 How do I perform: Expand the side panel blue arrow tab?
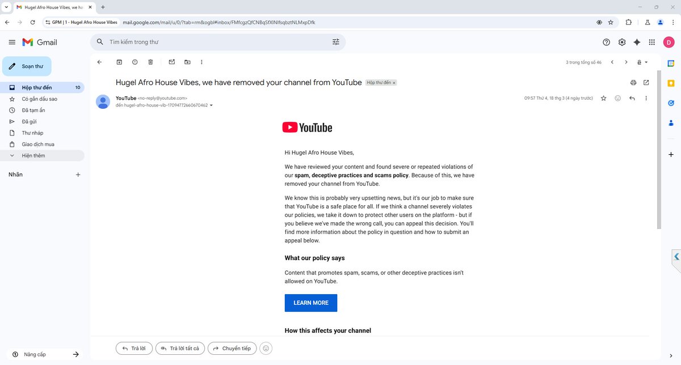point(676,257)
